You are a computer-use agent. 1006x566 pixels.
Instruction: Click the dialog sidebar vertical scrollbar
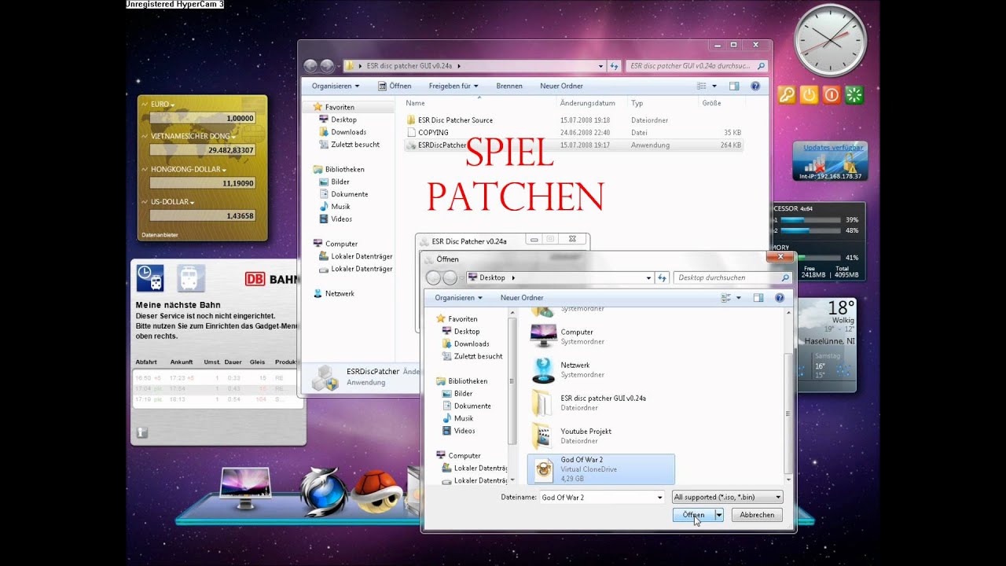tap(512, 396)
